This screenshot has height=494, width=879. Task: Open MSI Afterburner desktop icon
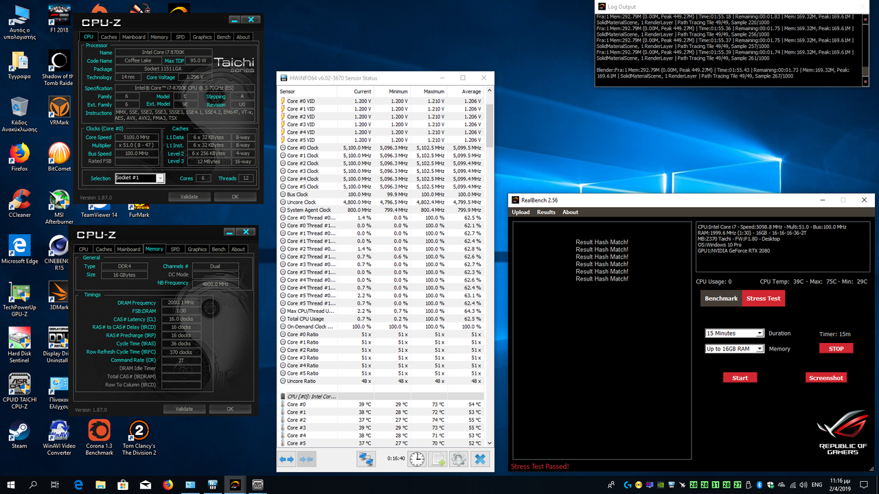click(59, 207)
